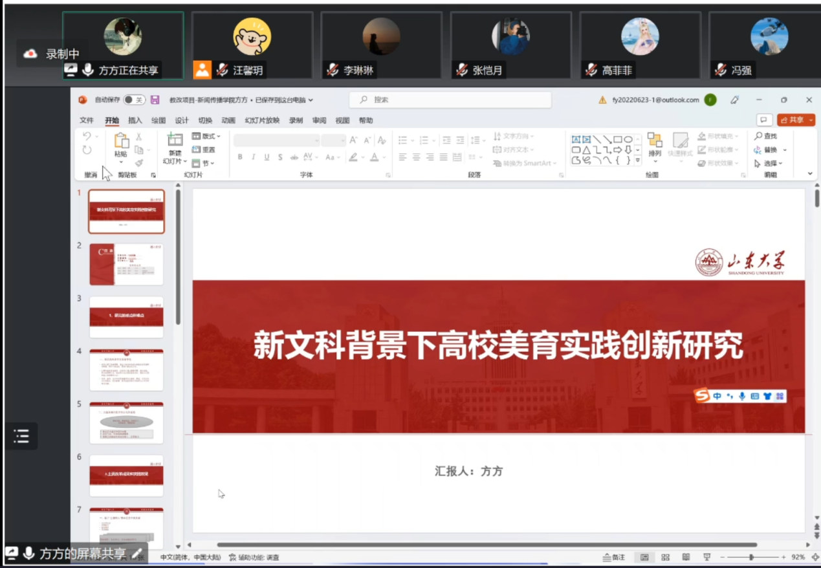Image resolution: width=821 pixels, height=568 pixels.
Task: Open the Design (设计) ribbon tab
Action: pos(182,120)
